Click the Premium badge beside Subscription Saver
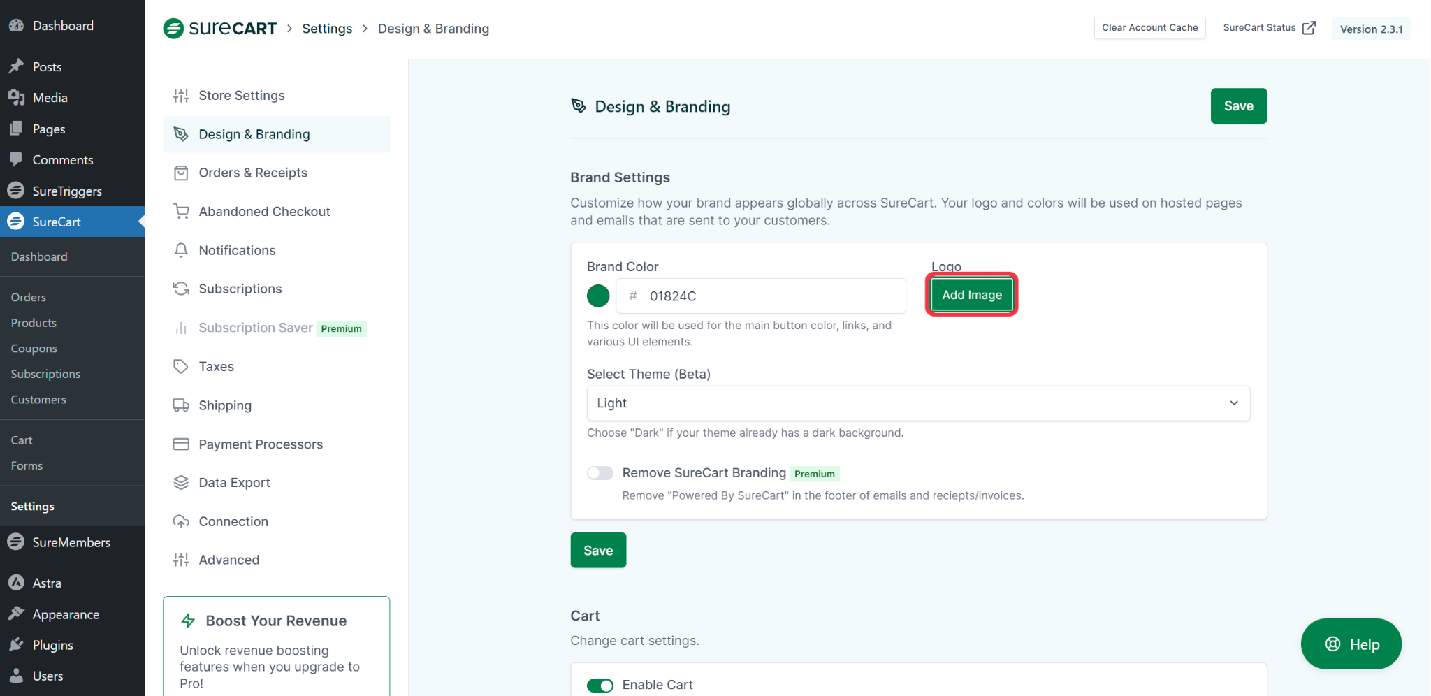 [x=342, y=328]
